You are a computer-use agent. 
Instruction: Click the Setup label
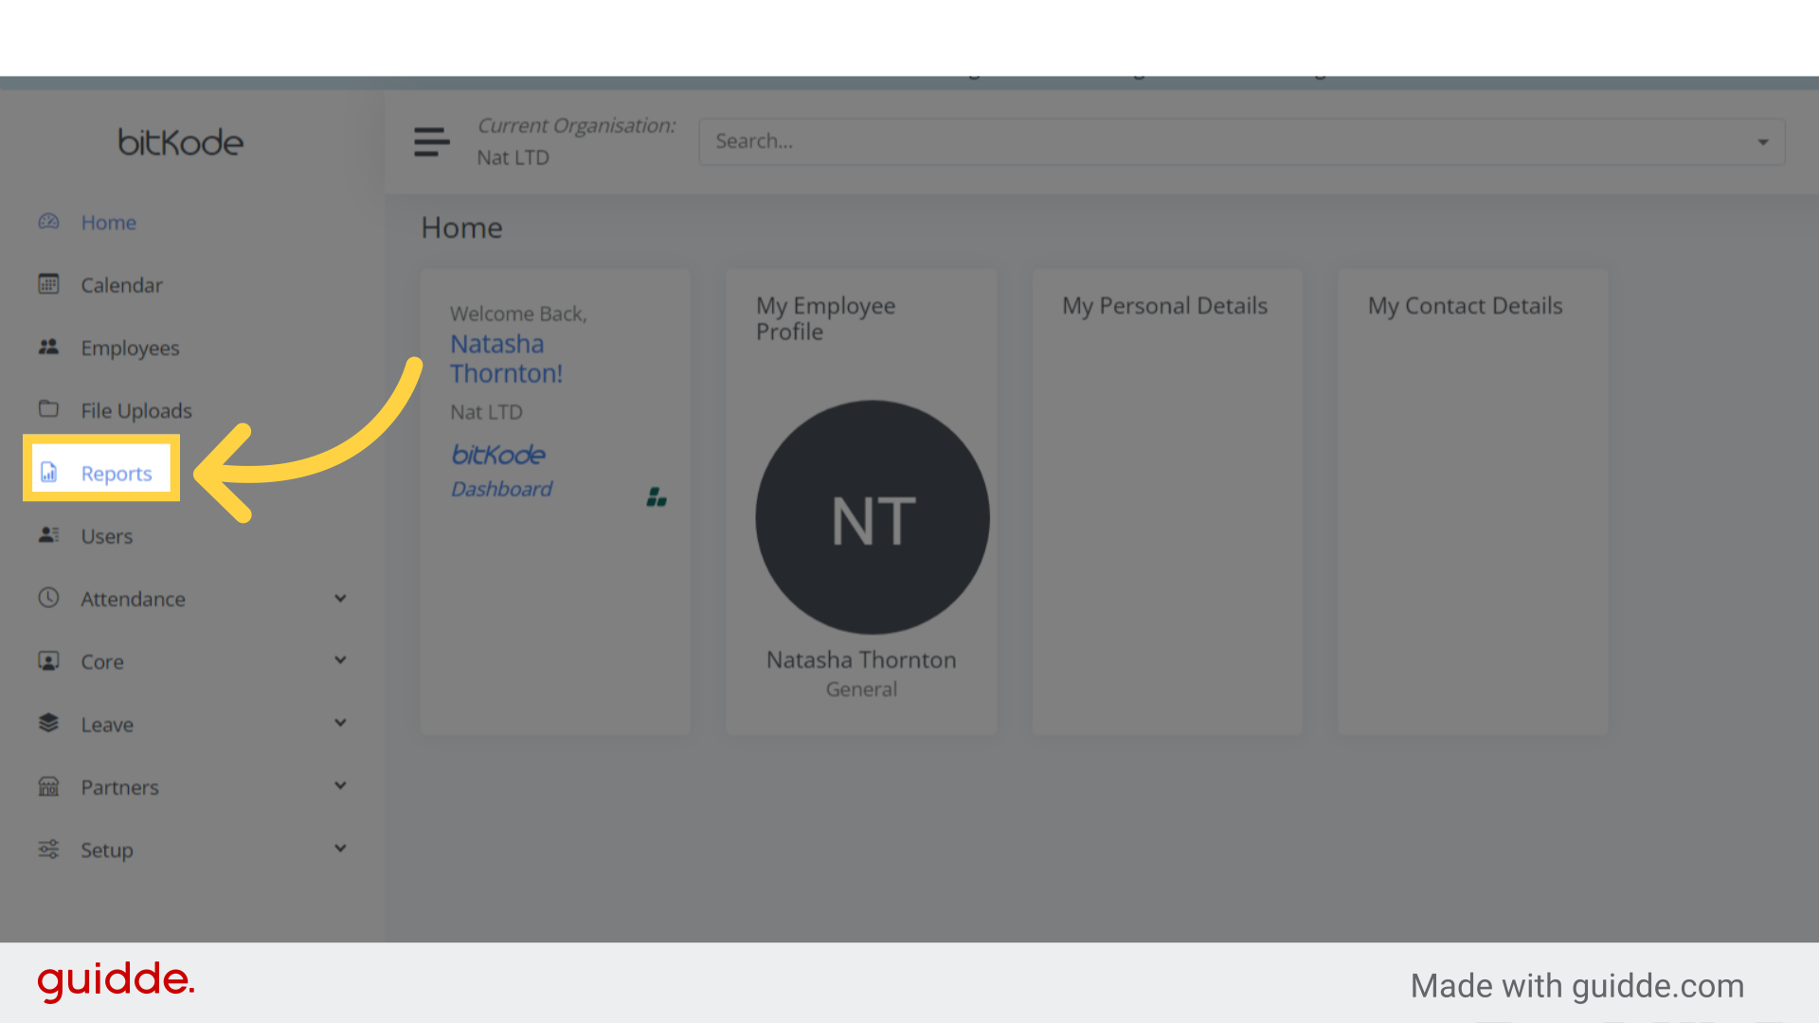coord(107,850)
